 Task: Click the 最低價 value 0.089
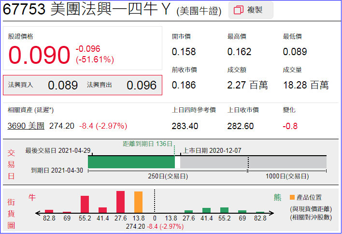tap(295, 52)
